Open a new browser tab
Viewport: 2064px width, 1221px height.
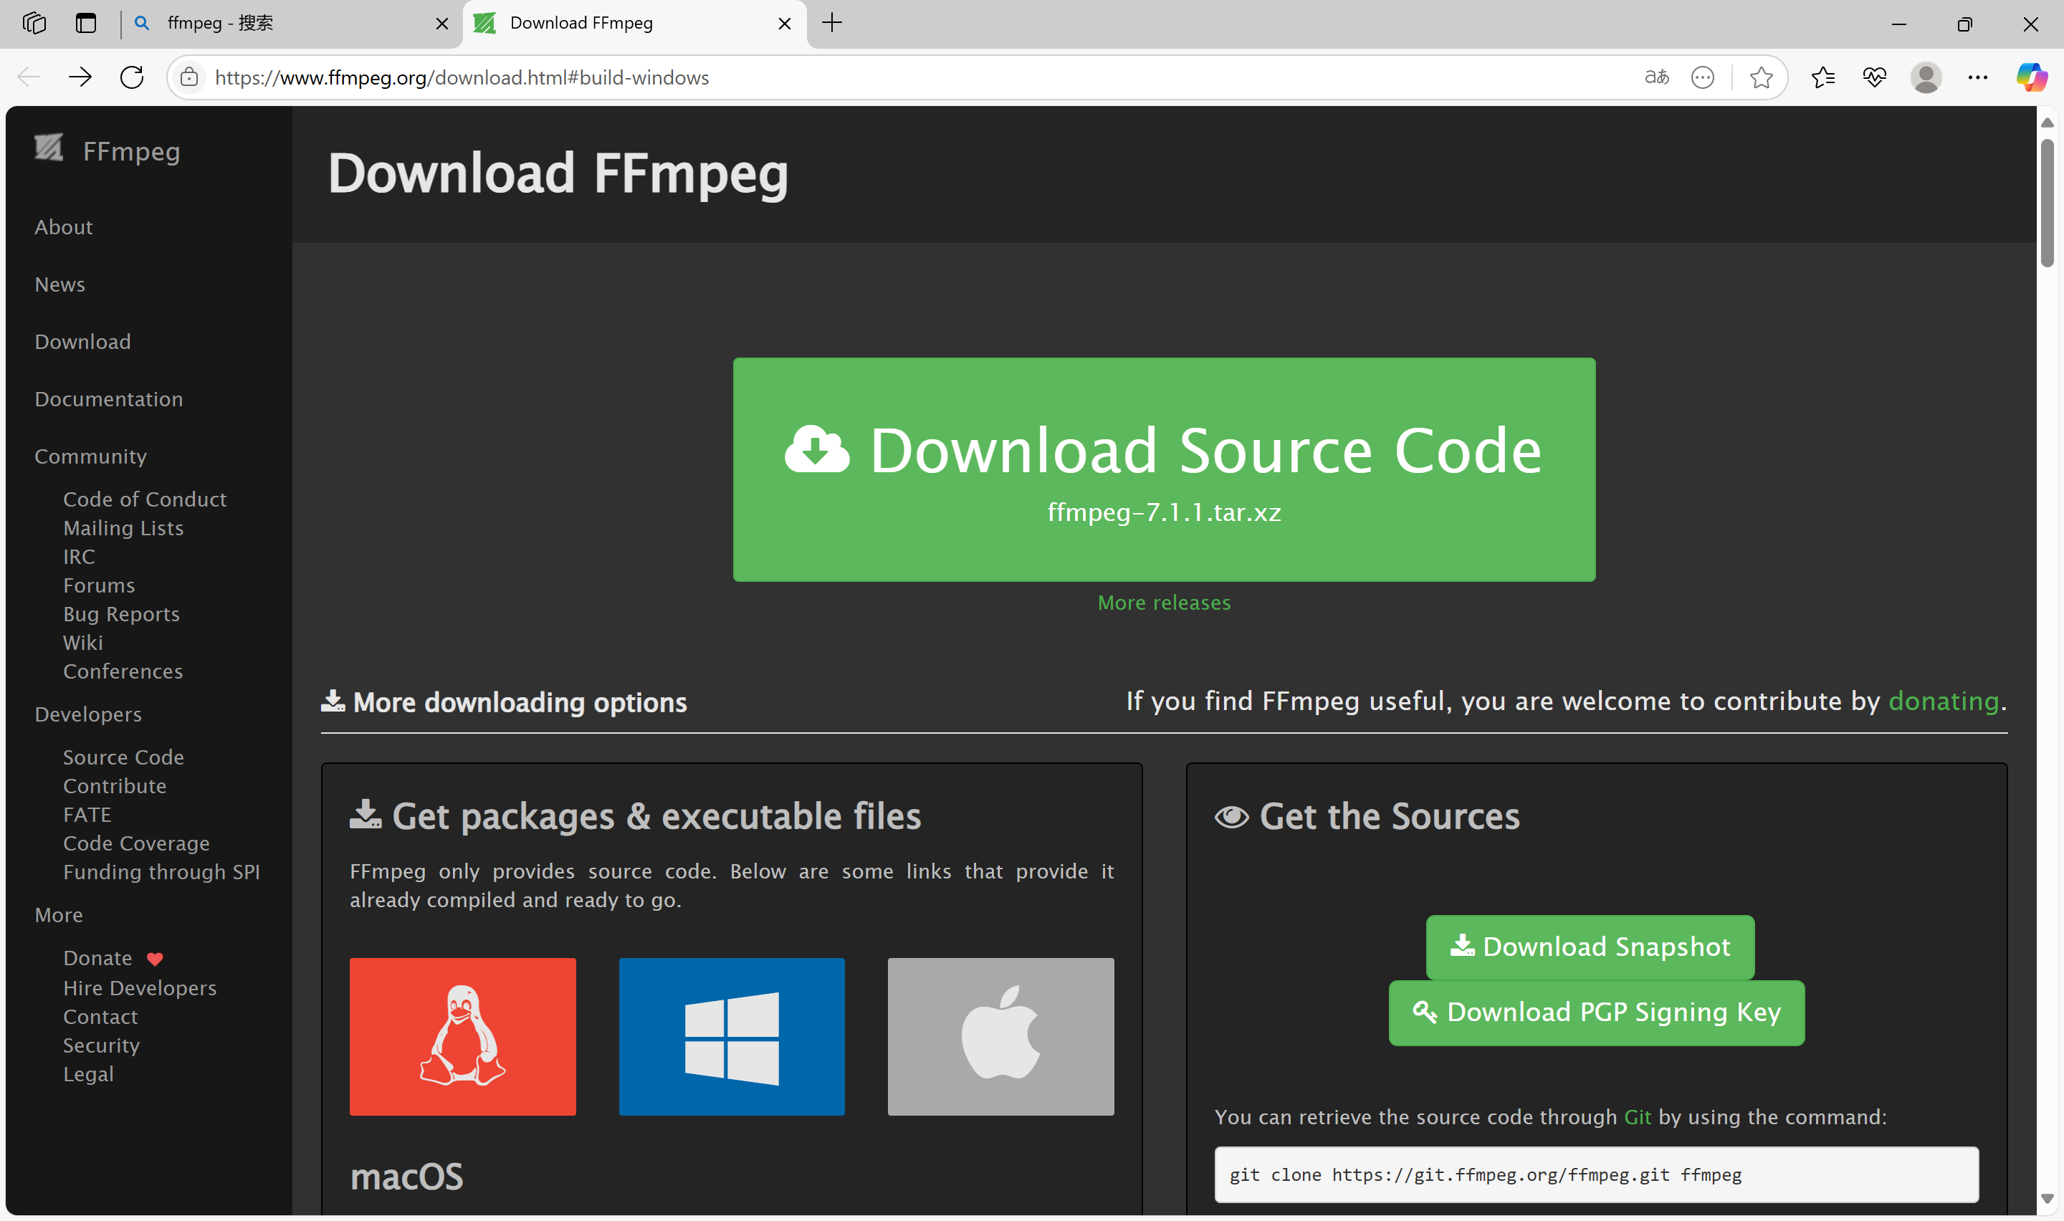click(x=831, y=23)
